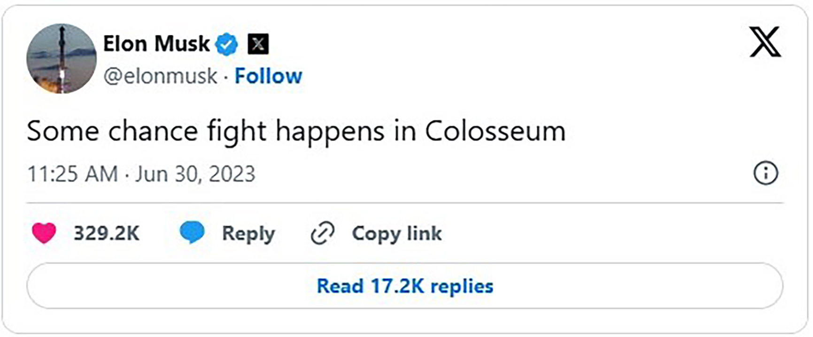This screenshot has width=813, height=337.
Task: Open the tweet info circle icon
Action: 766,173
